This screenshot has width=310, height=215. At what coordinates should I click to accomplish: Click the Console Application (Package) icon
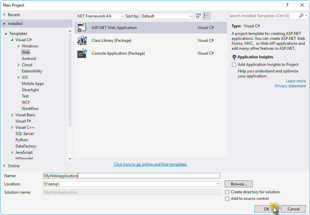pos(82,53)
